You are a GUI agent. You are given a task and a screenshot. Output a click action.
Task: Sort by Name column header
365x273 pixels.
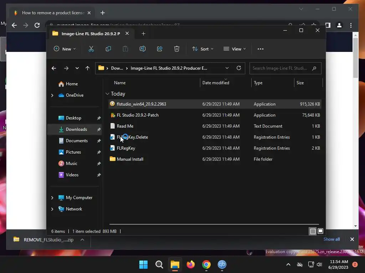coord(120,82)
